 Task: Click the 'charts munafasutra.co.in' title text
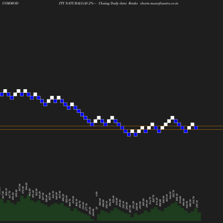tap(159, 3)
